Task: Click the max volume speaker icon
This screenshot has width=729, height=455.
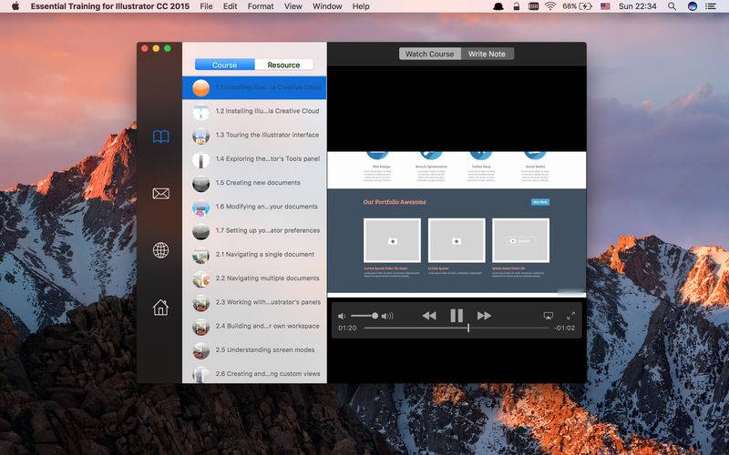Action: pos(386,316)
